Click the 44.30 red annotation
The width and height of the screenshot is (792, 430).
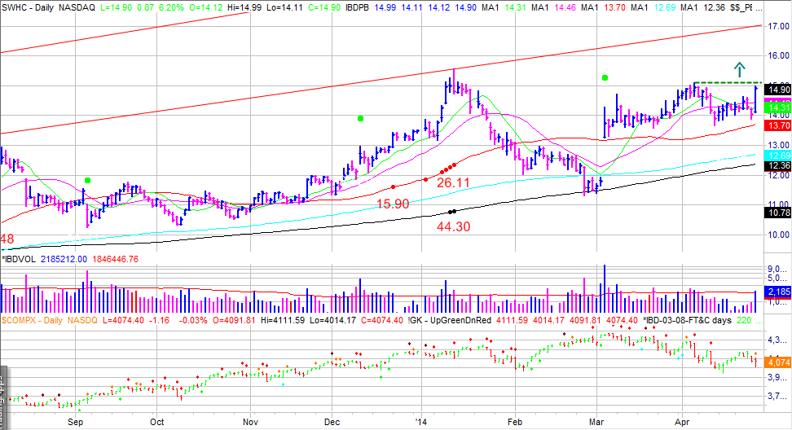point(453,226)
